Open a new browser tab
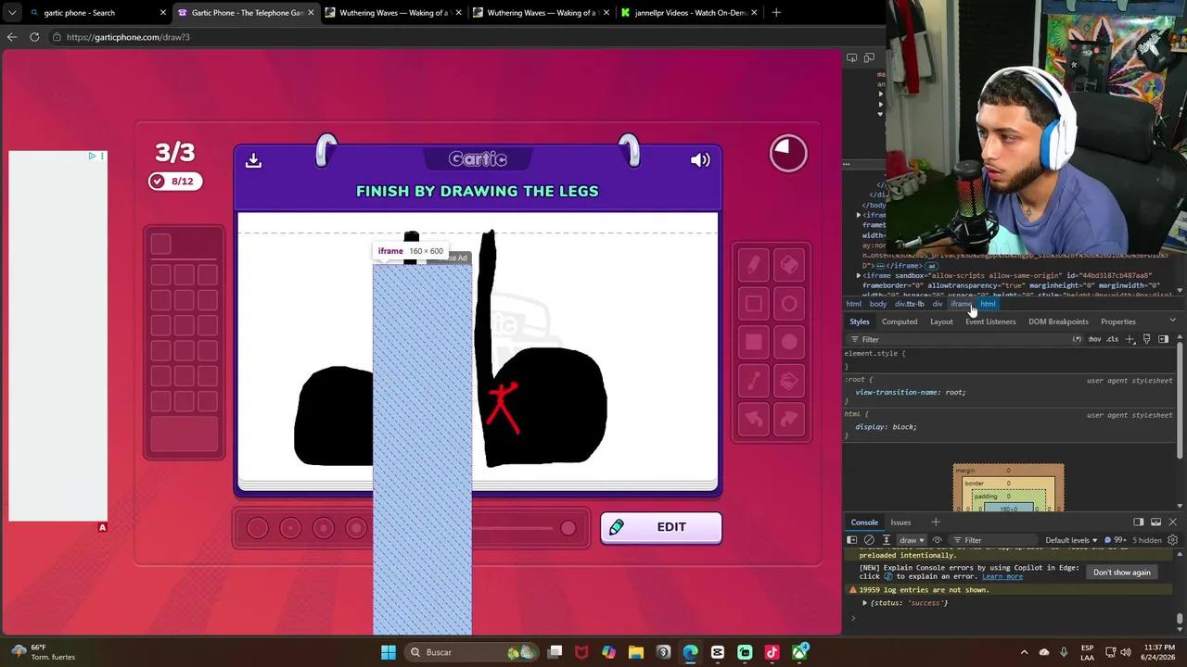Screen dimensions: 1187x667 776,13
